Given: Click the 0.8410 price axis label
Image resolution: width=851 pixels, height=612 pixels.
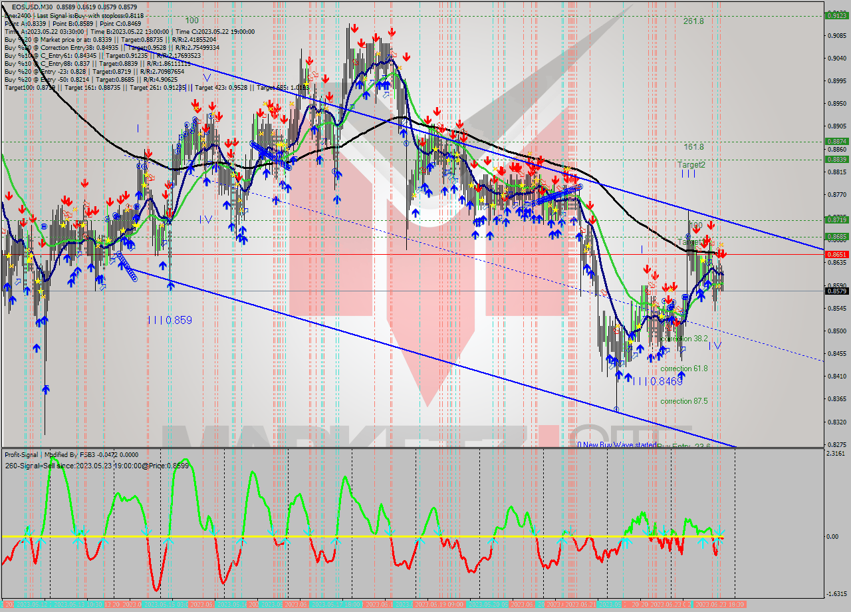Looking at the screenshot, I should tap(836, 376).
